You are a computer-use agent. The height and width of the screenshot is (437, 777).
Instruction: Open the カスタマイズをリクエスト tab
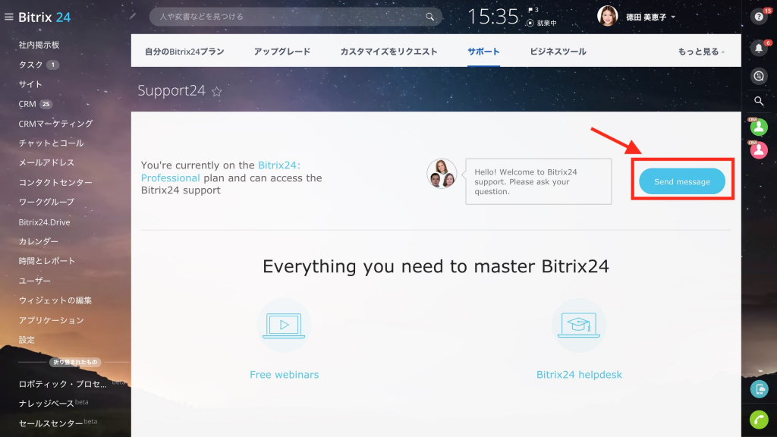pos(388,52)
